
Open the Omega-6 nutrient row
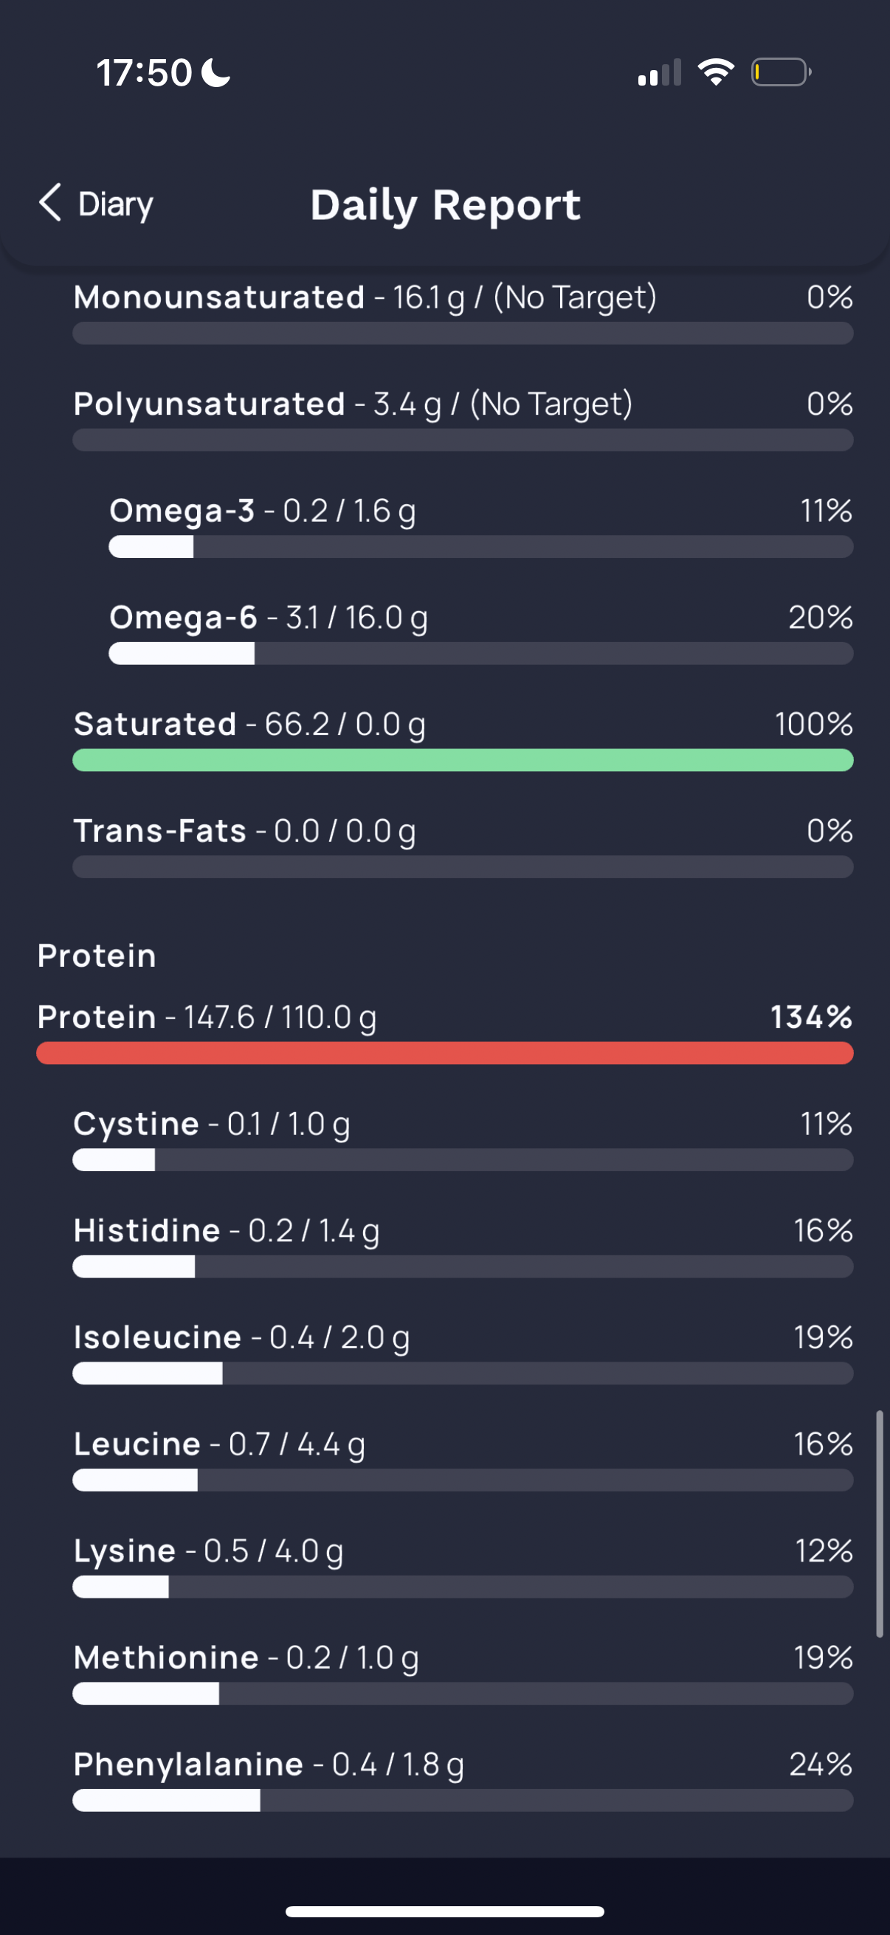pyautogui.click(x=480, y=632)
